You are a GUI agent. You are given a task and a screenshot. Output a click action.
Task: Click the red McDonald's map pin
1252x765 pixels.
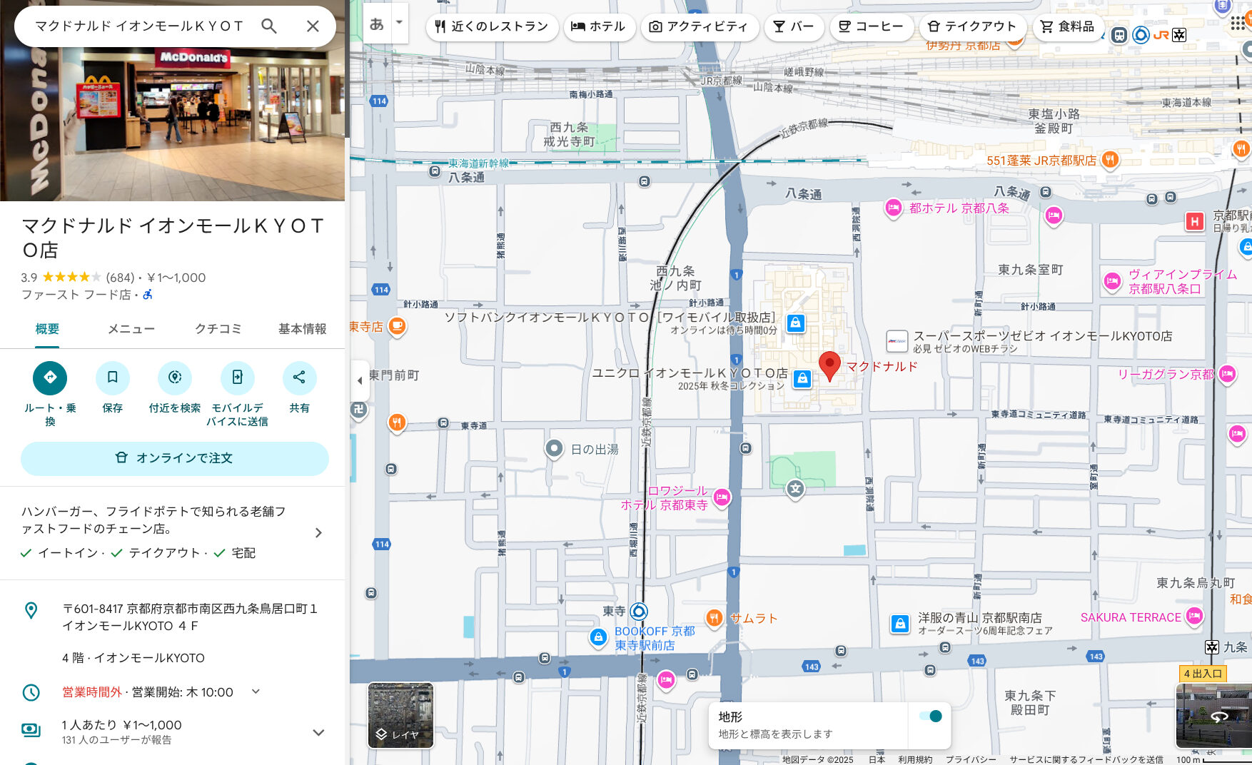(829, 365)
